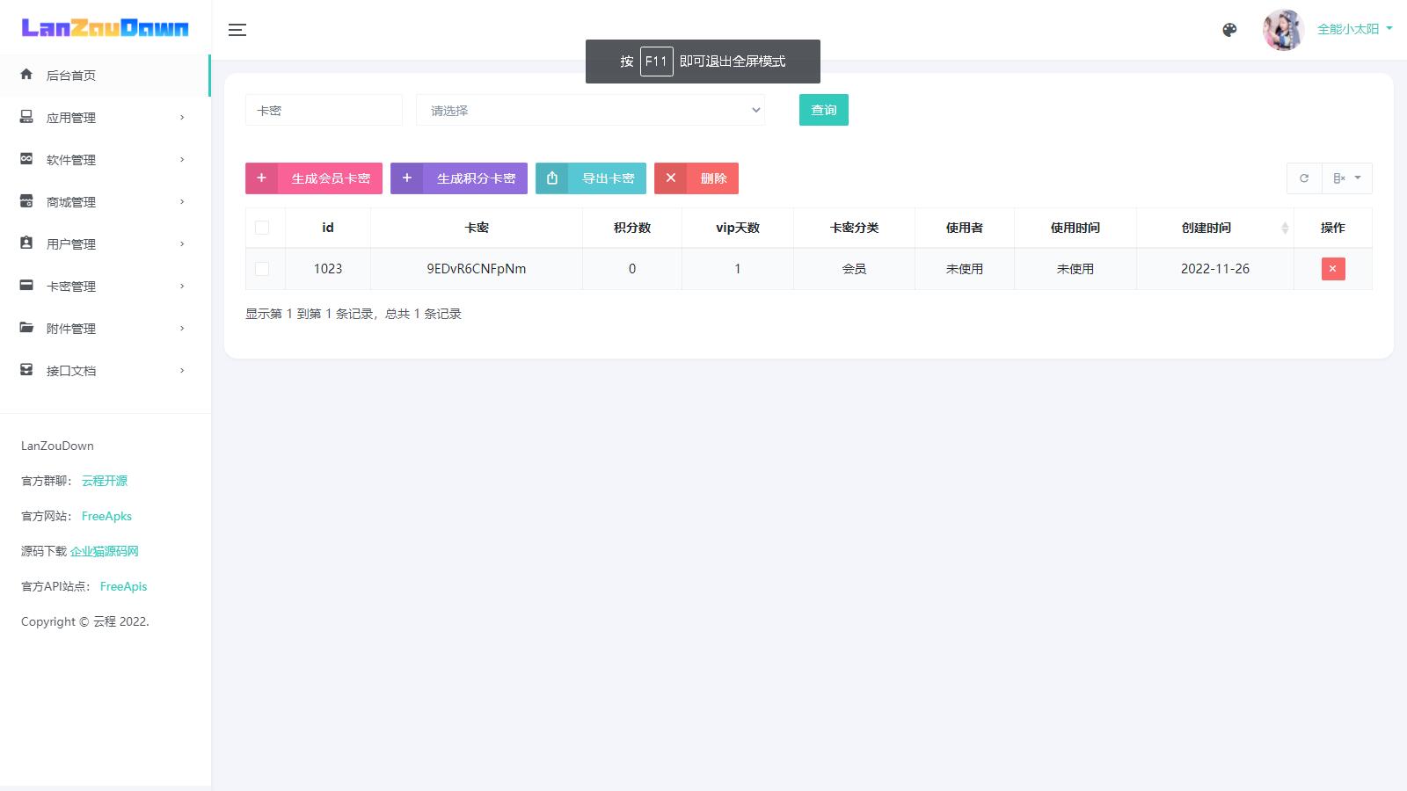Sort by 创建时间 column header
Image resolution: width=1407 pixels, height=791 pixels.
pos(1214,228)
